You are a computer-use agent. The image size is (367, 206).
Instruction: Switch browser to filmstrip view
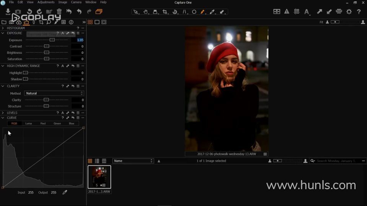click(104, 161)
